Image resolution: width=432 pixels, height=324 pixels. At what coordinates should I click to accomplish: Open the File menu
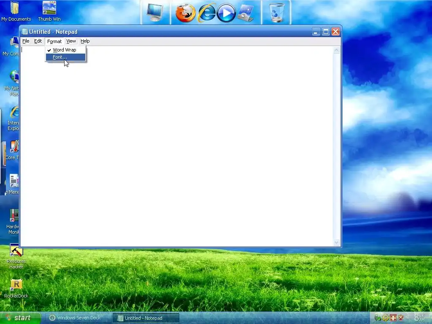[26, 41]
